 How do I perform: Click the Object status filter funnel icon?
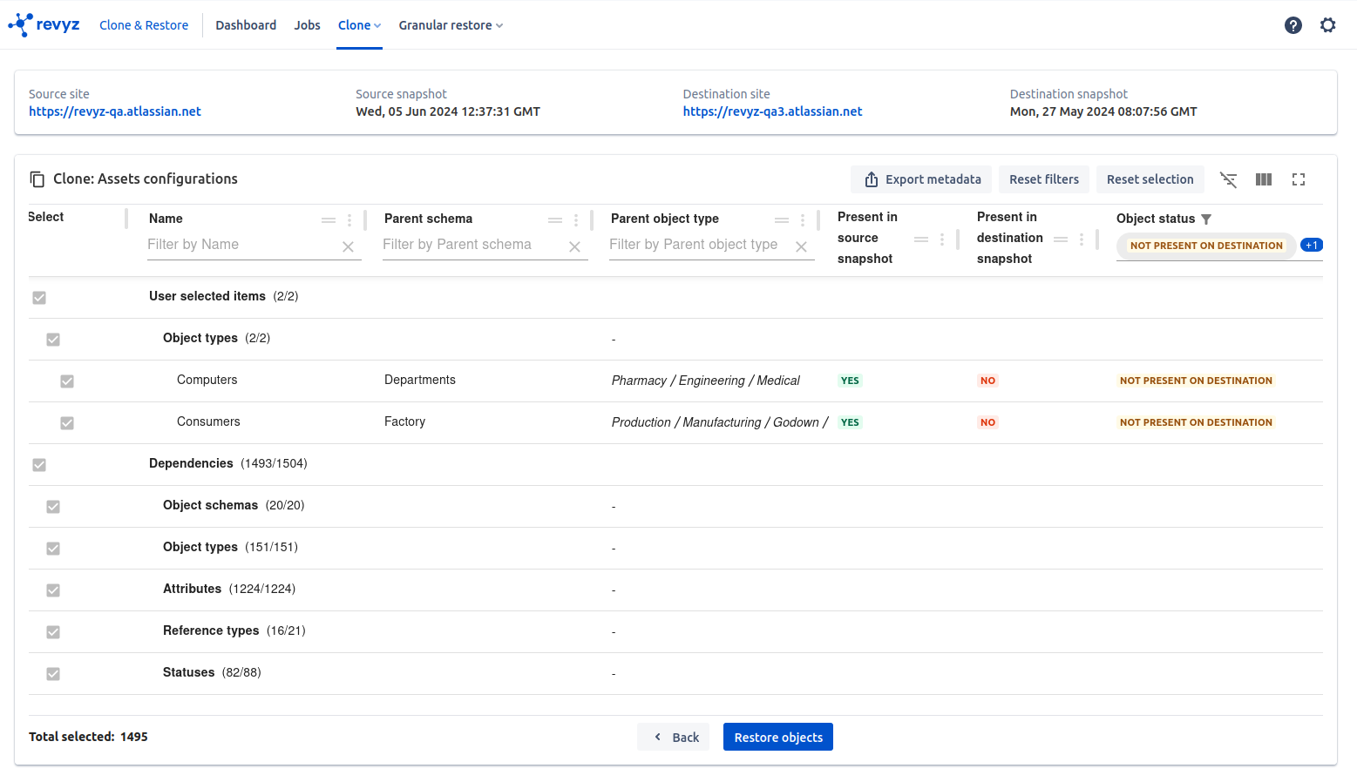click(1206, 219)
